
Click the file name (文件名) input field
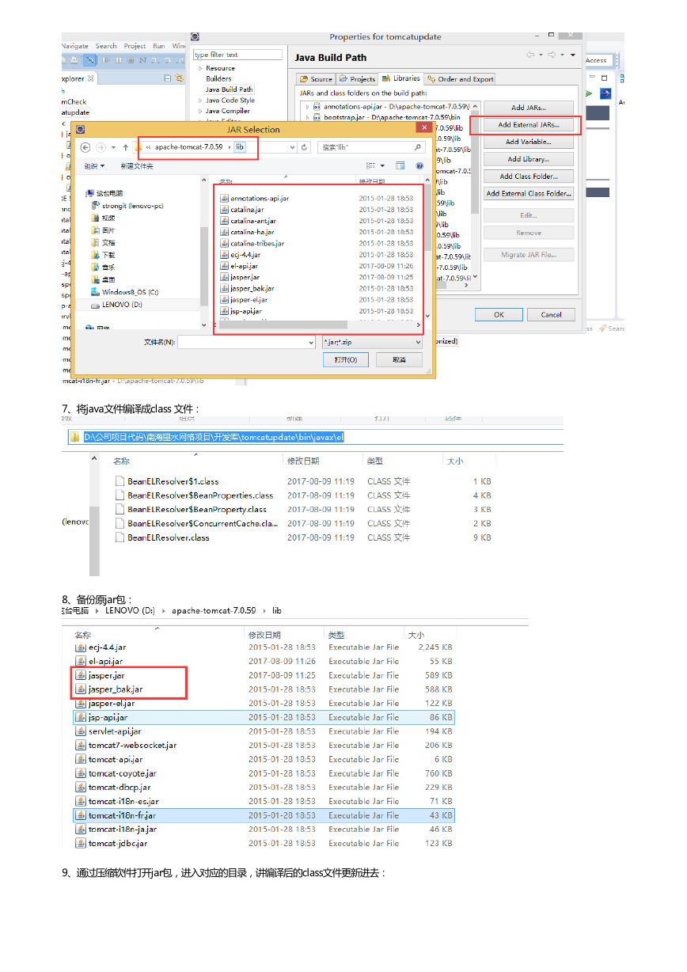246,342
